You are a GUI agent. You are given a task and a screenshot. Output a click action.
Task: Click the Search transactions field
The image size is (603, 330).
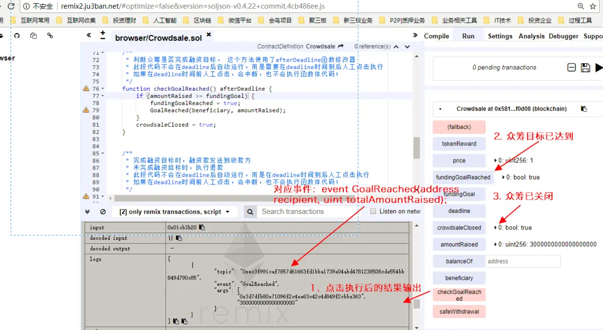click(309, 212)
